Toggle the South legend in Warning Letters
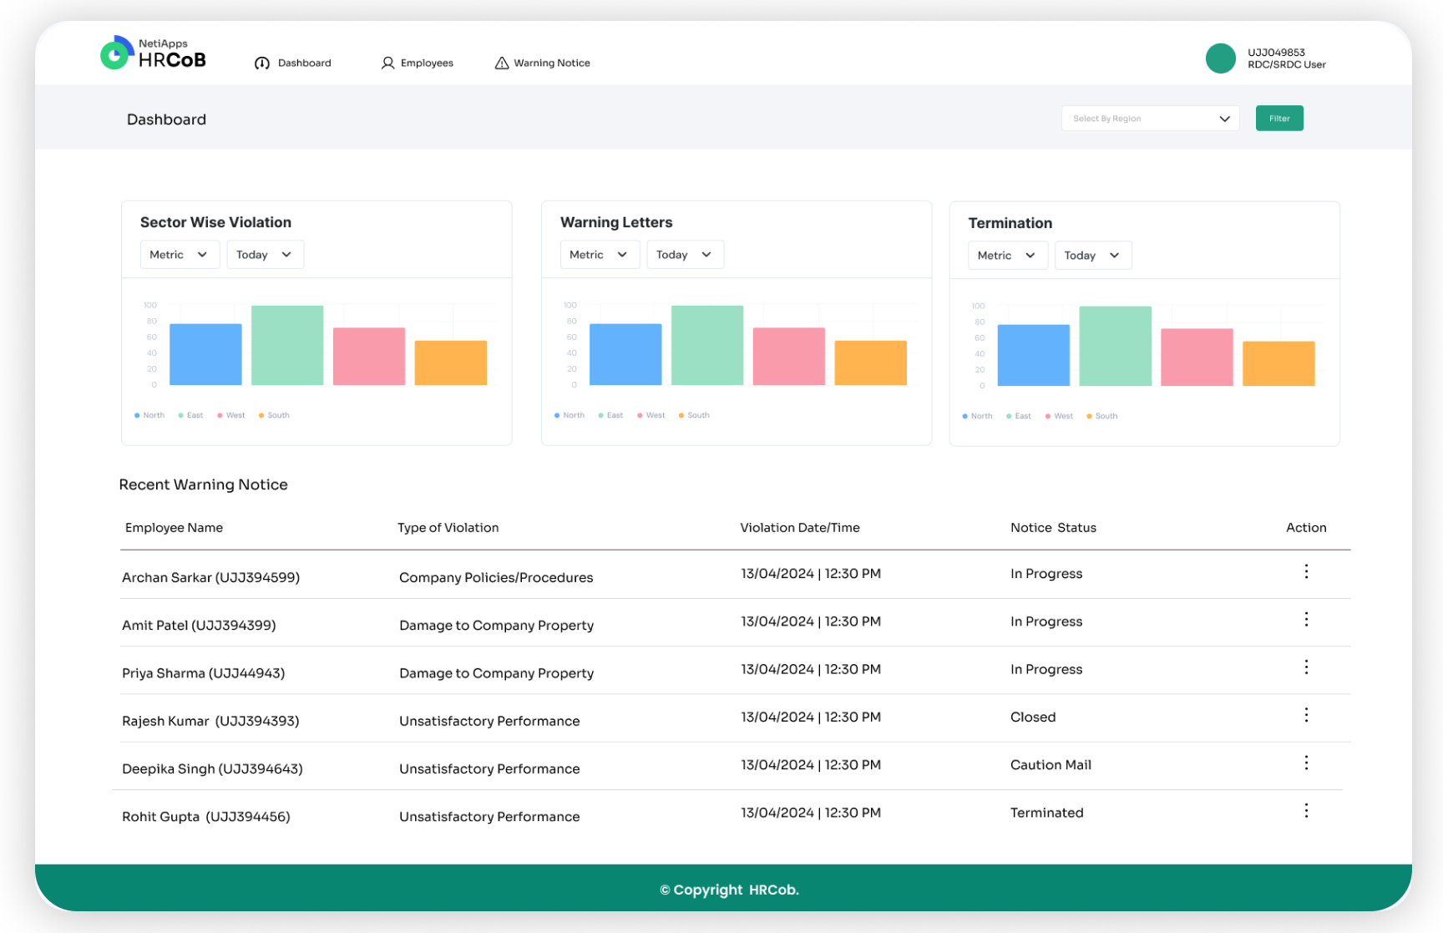The height and width of the screenshot is (933, 1443). (x=694, y=415)
